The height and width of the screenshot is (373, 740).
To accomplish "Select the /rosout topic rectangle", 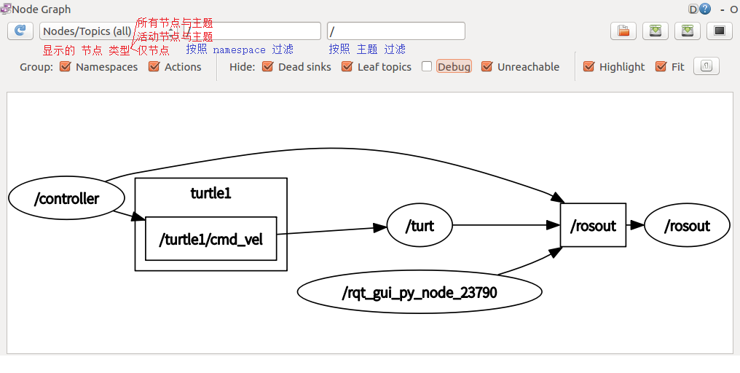I will point(593,225).
